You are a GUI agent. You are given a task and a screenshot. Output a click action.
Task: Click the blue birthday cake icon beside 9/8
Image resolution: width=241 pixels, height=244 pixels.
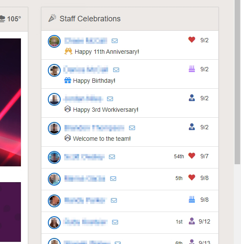point(192,199)
